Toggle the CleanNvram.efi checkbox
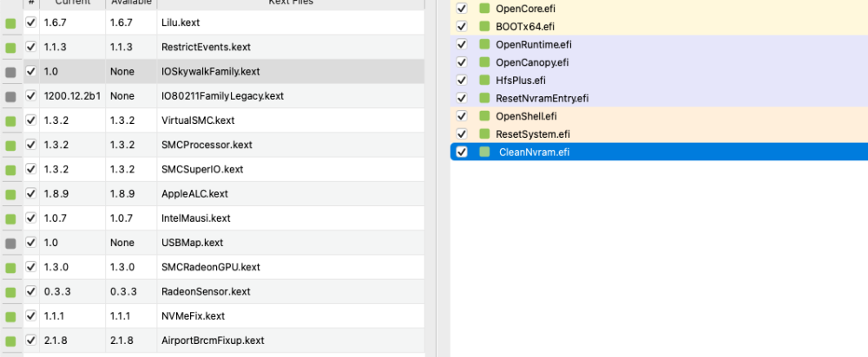 pyautogui.click(x=462, y=152)
